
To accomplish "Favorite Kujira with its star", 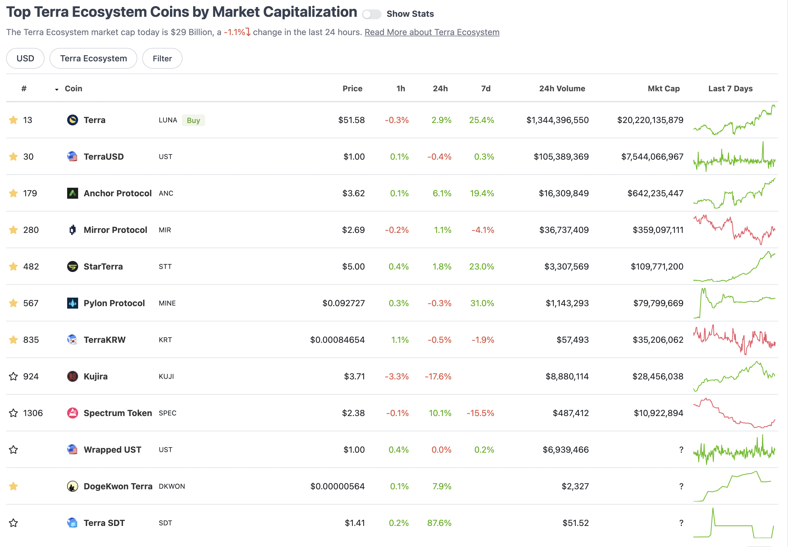I will 13,376.
